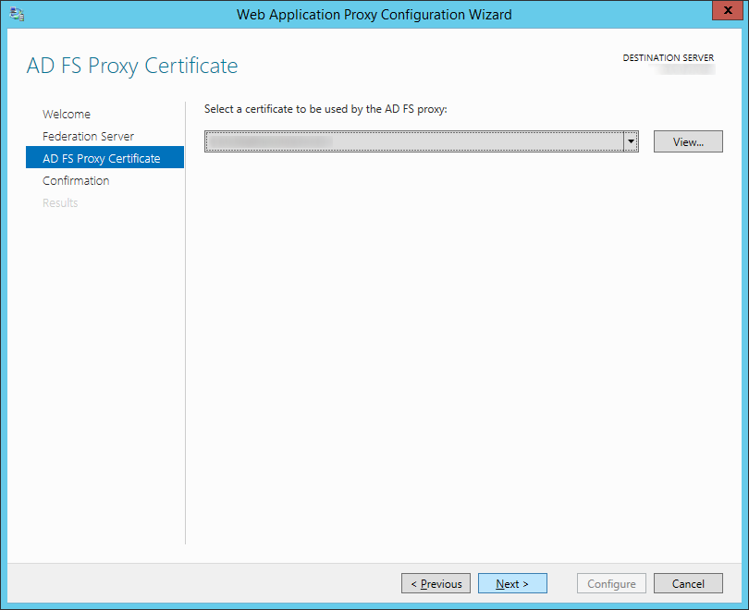Go to the Federation Server step
749x610 pixels.
88,137
